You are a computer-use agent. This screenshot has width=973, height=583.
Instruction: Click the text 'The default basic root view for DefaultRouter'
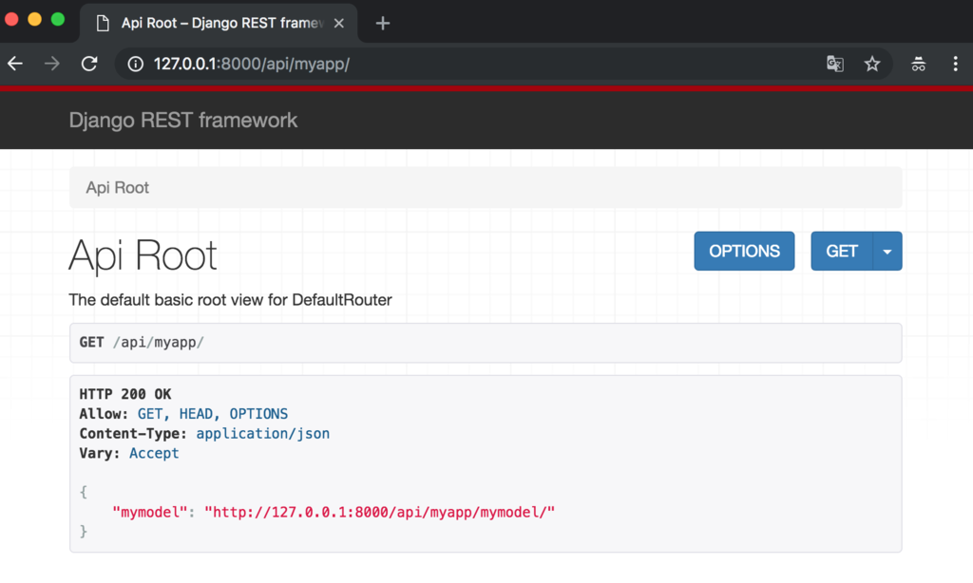pyautogui.click(x=230, y=300)
